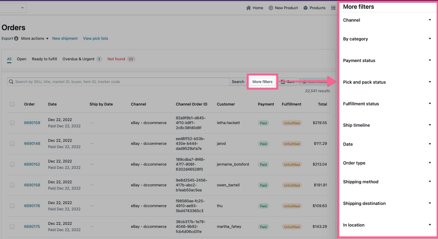Open the New shipment link
The width and height of the screenshot is (438, 239).
(65, 39)
